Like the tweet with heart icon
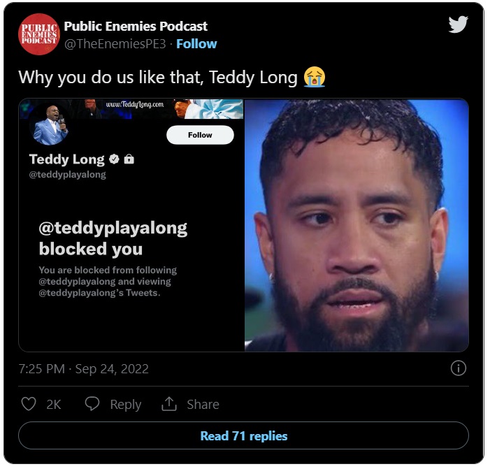The image size is (490, 469). point(29,404)
